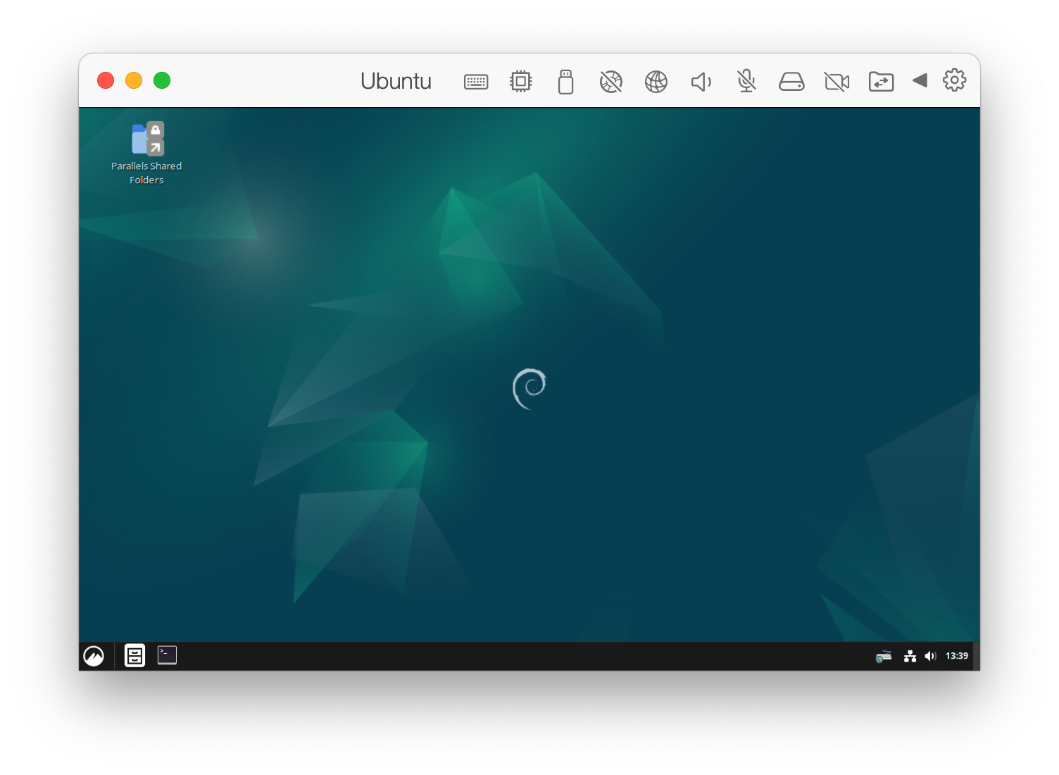The width and height of the screenshot is (1059, 775).
Task: Open the application menu in the panel
Action: click(94, 656)
